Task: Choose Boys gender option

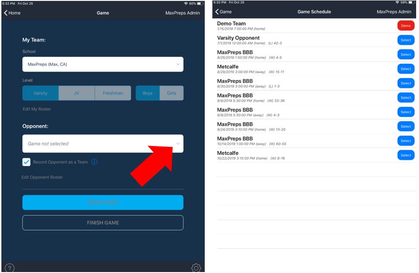Action: [x=148, y=93]
